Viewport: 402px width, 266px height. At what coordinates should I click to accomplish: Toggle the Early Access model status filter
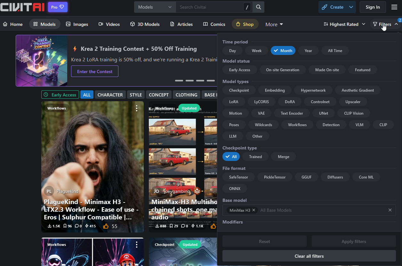(x=240, y=70)
